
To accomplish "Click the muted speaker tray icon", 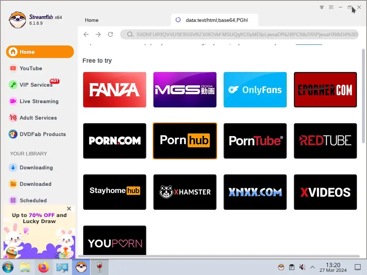I will click(x=302, y=267).
